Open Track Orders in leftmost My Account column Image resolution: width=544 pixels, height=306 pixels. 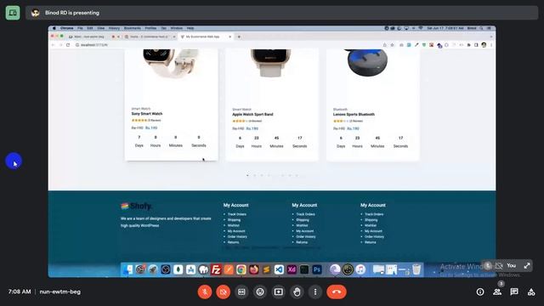click(237, 214)
